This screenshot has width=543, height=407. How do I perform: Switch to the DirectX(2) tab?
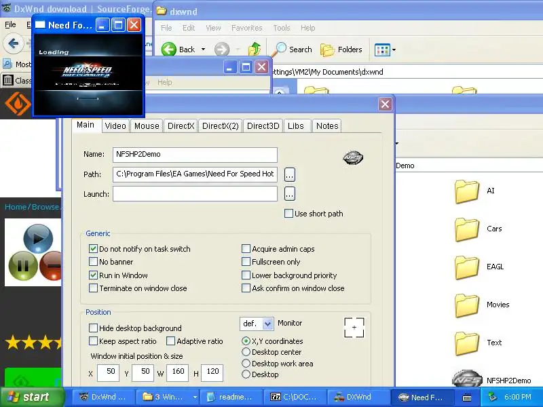coord(220,126)
